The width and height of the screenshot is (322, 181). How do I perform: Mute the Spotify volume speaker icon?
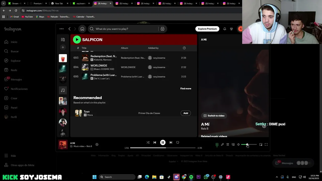pos(238,145)
